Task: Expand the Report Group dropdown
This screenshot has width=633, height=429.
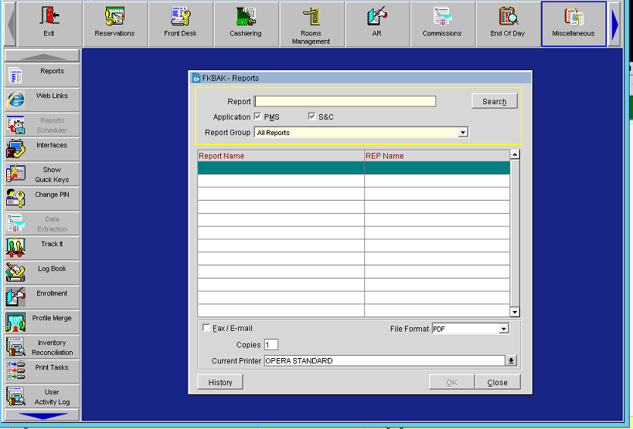Action: tap(463, 133)
